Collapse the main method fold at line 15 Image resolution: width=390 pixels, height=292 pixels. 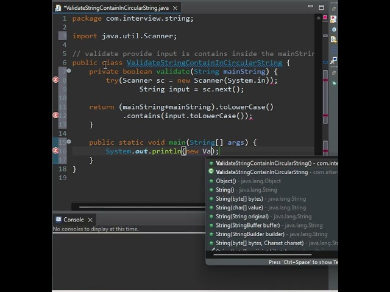pos(69,142)
